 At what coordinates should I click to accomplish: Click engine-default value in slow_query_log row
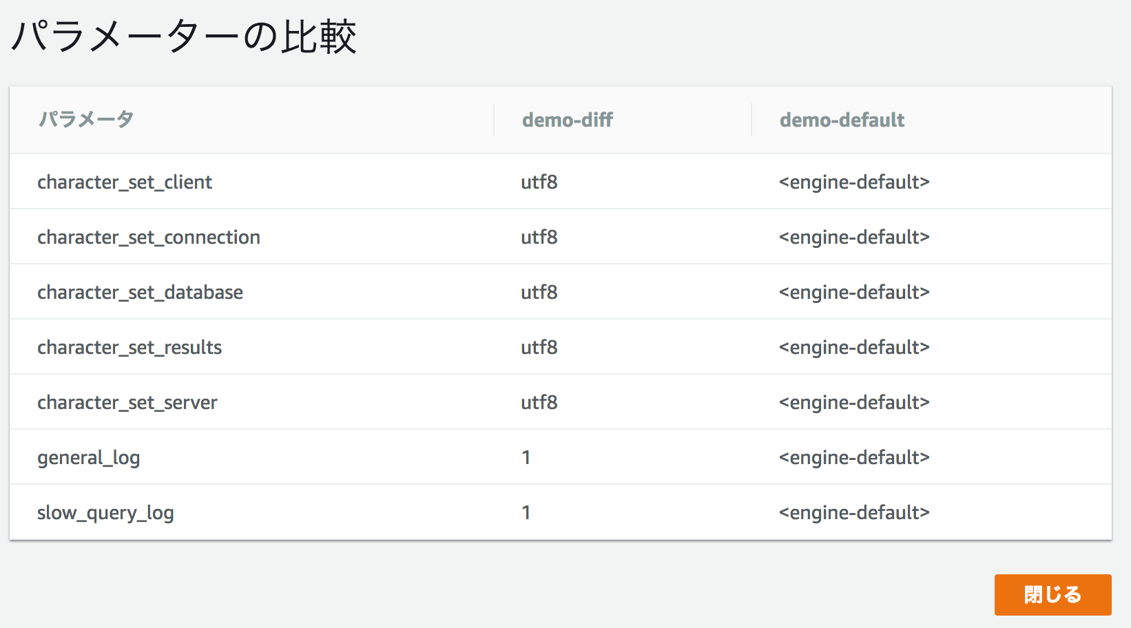click(x=854, y=512)
